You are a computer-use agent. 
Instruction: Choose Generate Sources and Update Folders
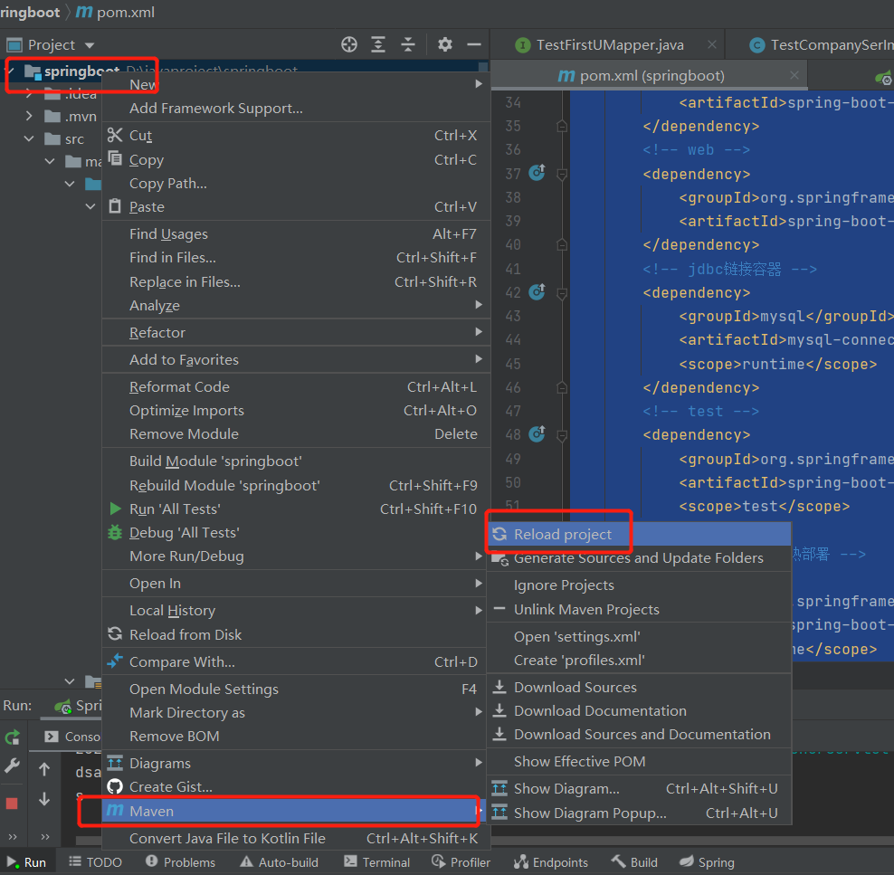click(x=639, y=558)
